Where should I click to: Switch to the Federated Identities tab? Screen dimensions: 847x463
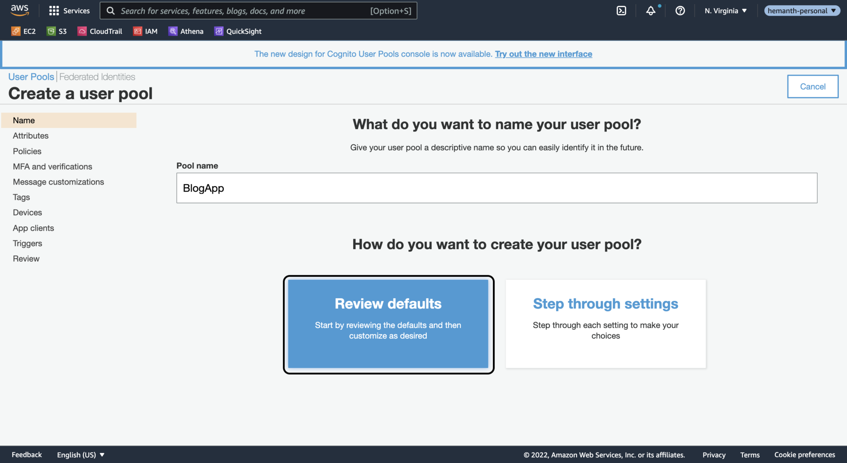pyautogui.click(x=97, y=77)
